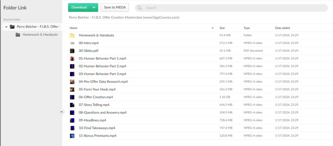
Task: Click the Perry Belcher shared folder icon
Action: tap(12, 27)
